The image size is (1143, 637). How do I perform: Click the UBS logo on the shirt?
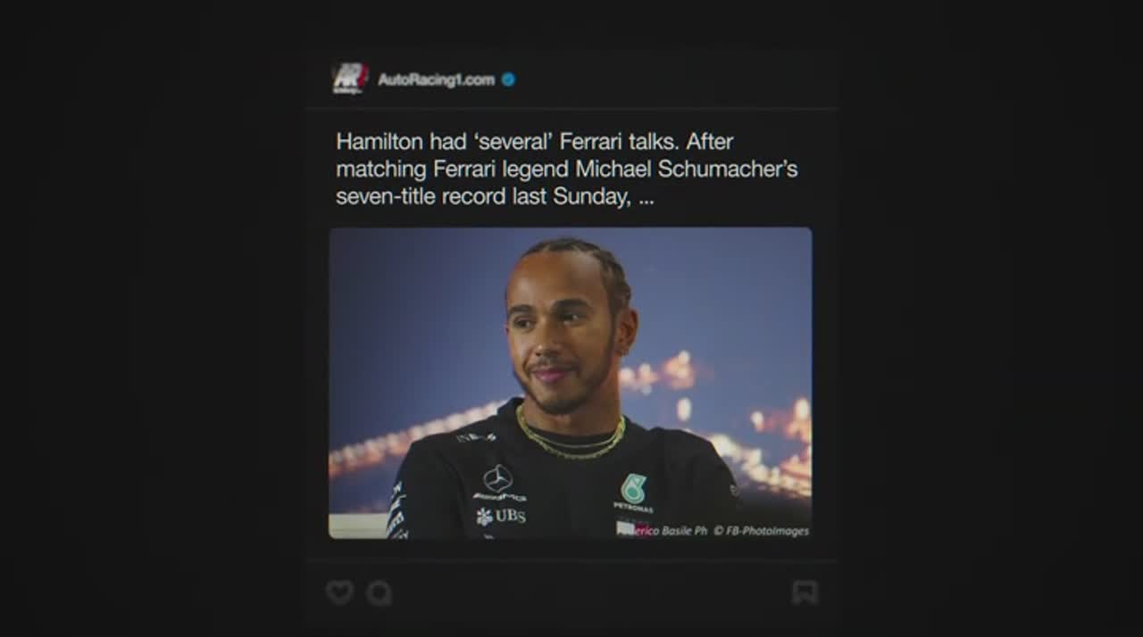pos(501,516)
